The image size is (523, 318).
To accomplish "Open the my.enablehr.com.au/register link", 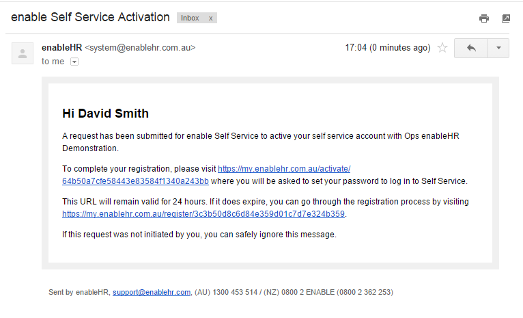I will 203,214.
